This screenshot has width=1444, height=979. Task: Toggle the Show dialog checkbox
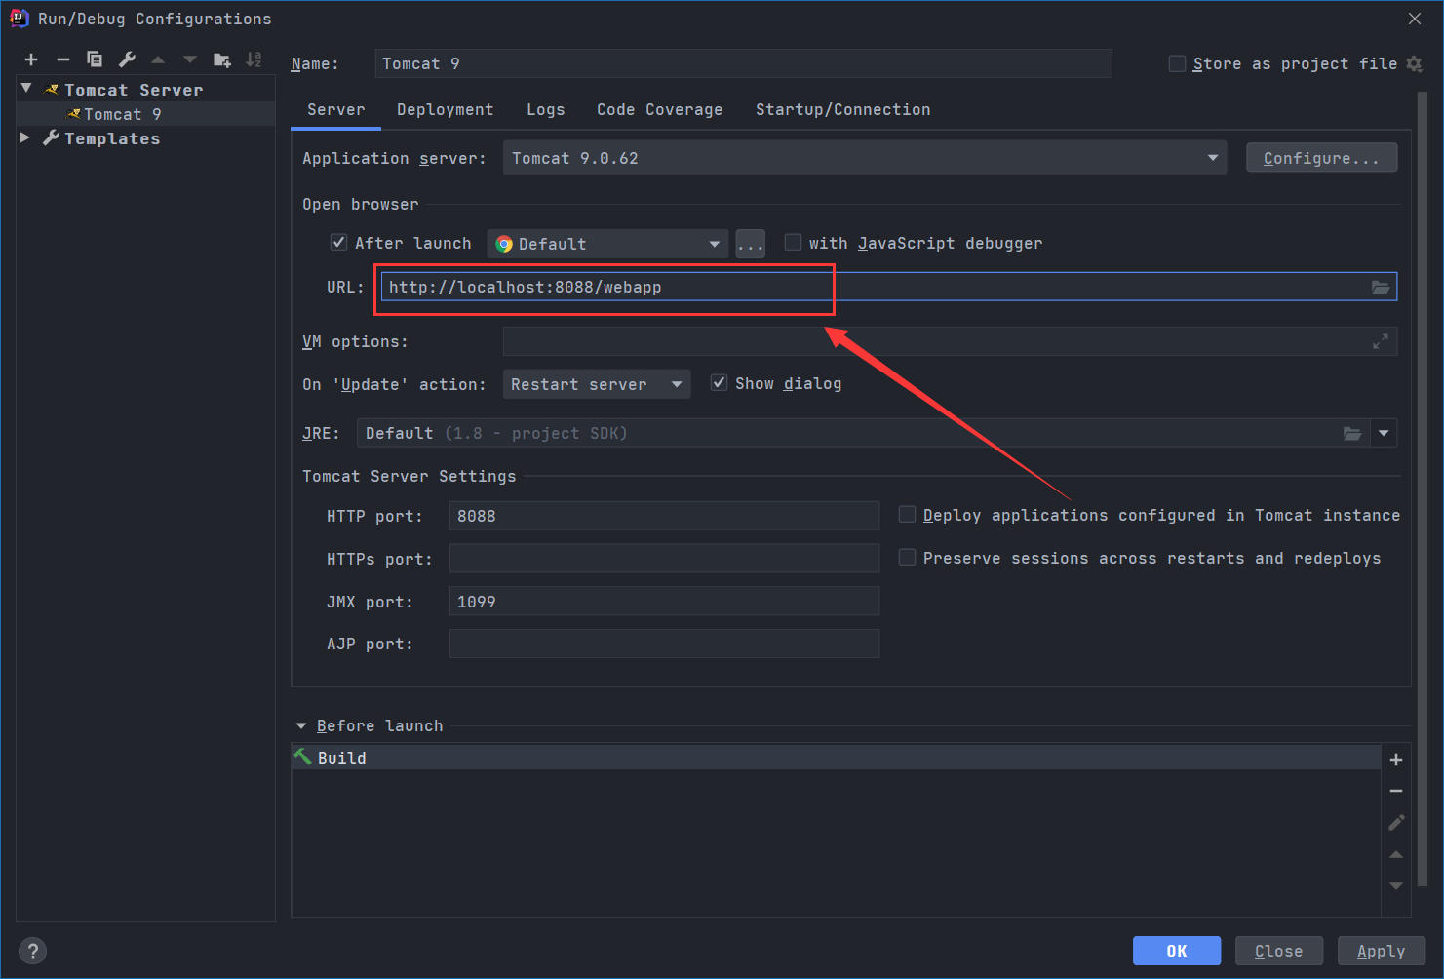pos(719,382)
